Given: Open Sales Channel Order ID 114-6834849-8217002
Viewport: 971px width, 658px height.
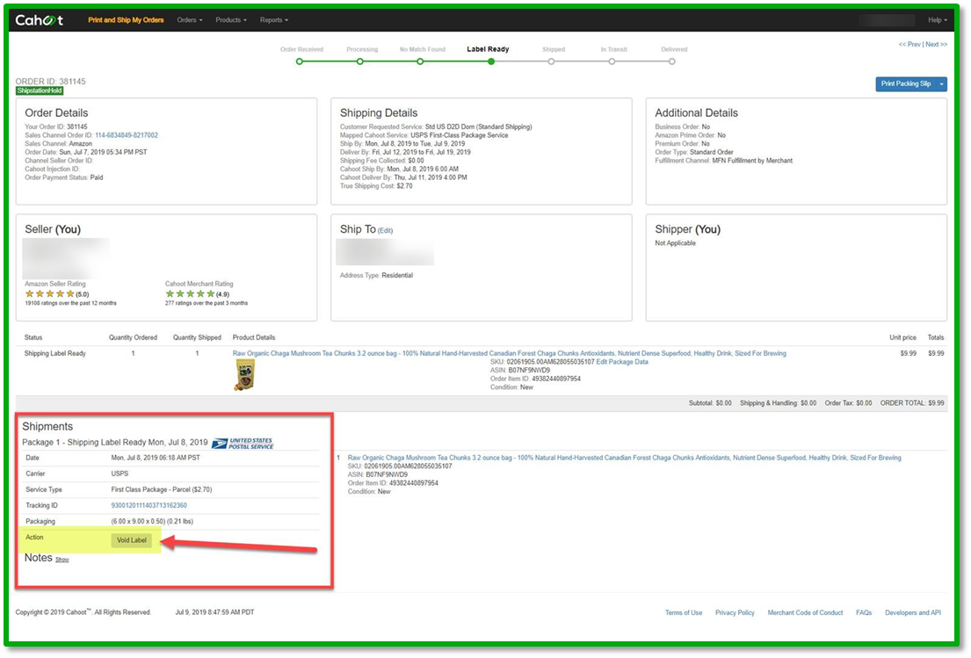Looking at the screenshot, I should pyautogui.click(x=127, y=135).
